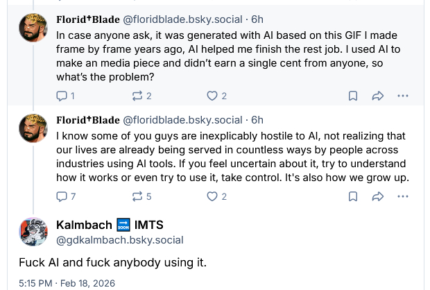Screen dimensions: 430x290
Task: Share the post about AI hostility
Action: [378, 196]
